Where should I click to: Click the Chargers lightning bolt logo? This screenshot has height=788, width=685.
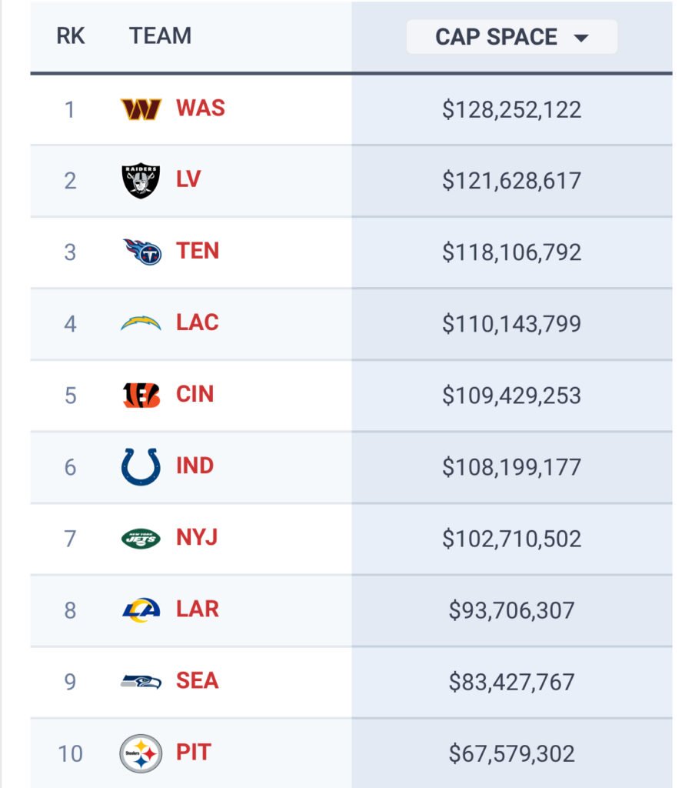[141, 323]
